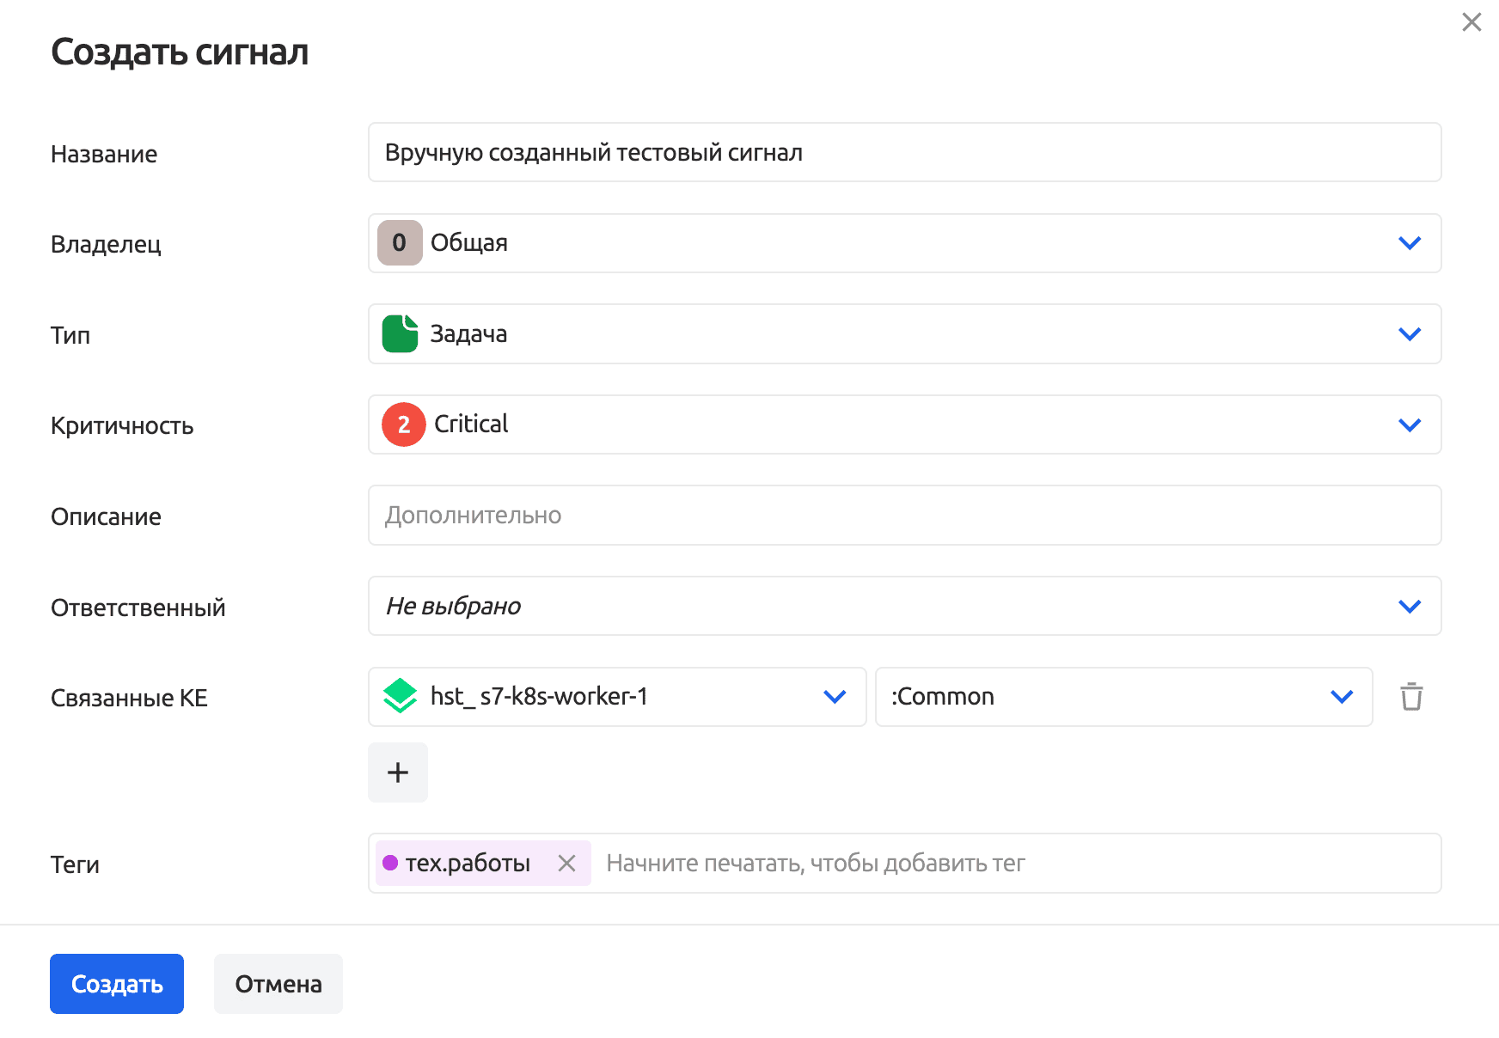Click the trash icon to delete linked KE

pos(1411,697)
